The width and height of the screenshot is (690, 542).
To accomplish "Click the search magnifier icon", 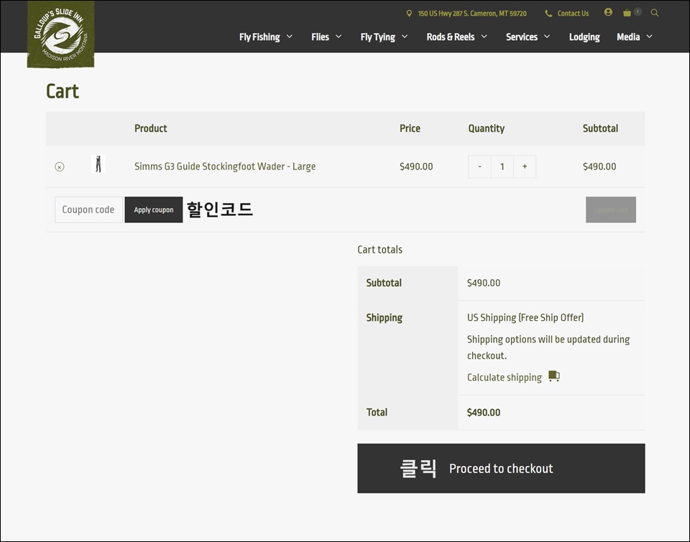I will tap(655, 13).
